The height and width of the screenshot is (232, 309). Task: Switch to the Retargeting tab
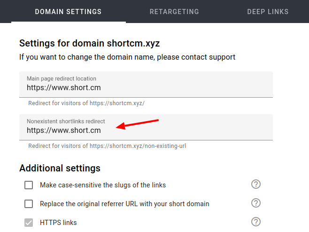pyautogui.click(x=174, y=12)
